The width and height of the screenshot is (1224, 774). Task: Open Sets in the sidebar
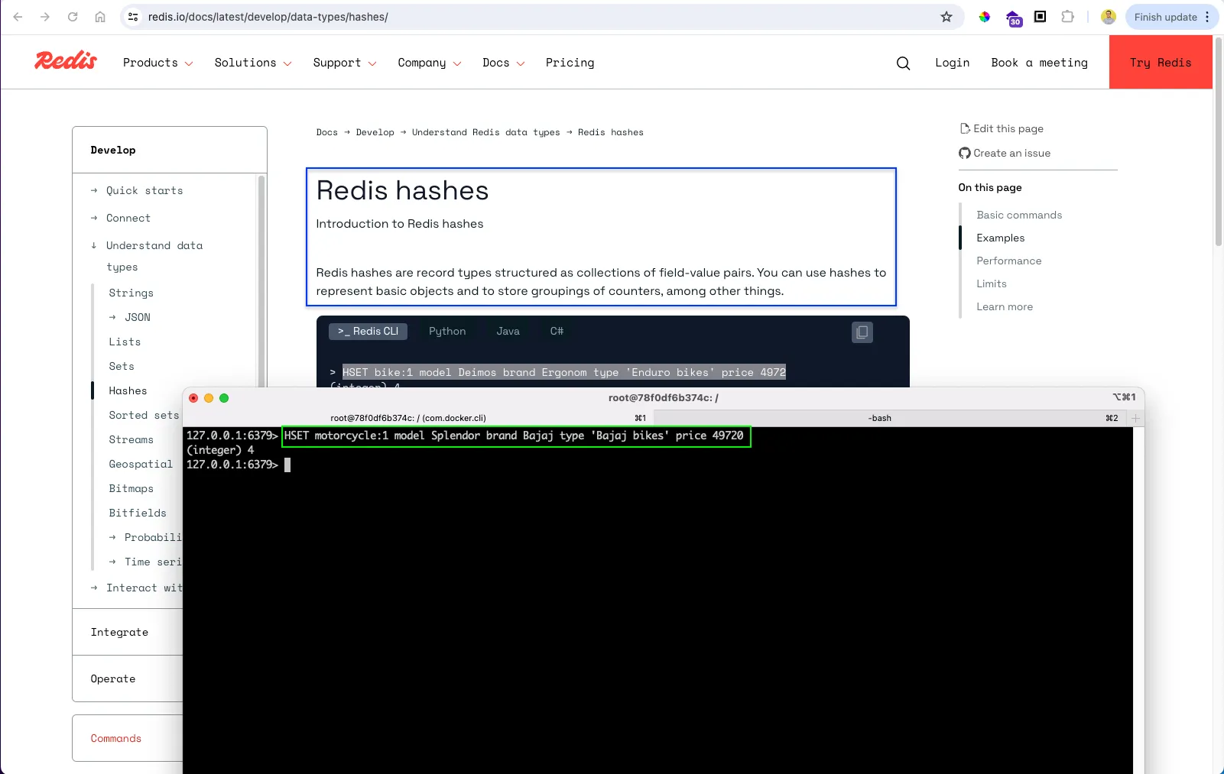click(122, 366)
